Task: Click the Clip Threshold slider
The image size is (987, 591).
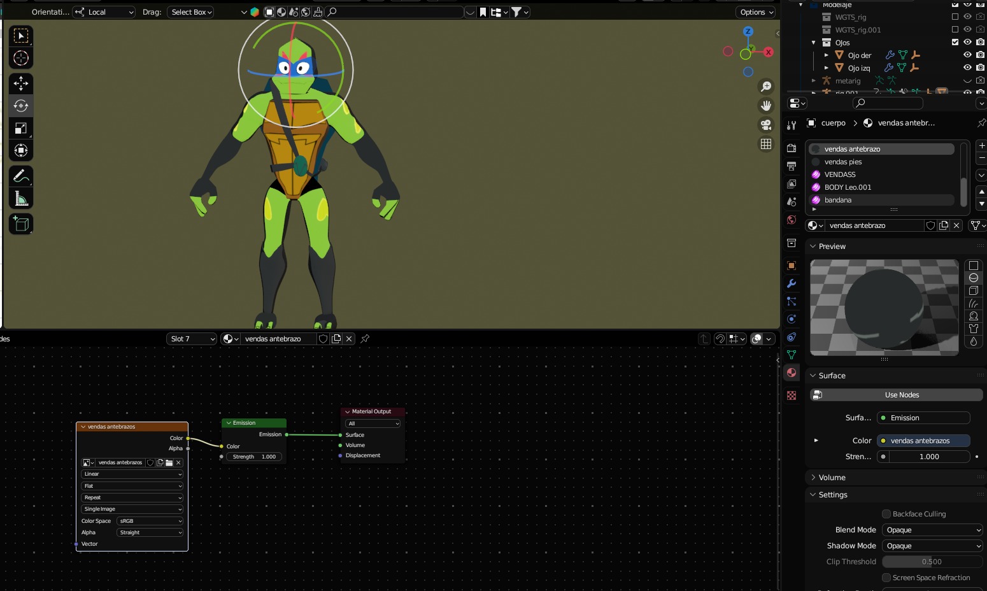Action: click(x=932, y=562)
